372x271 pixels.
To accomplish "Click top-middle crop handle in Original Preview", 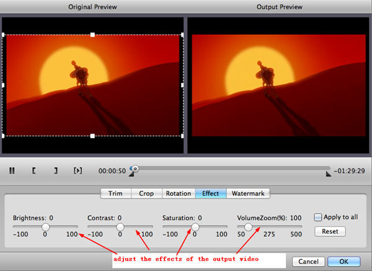I will click(x=92, y=35).
